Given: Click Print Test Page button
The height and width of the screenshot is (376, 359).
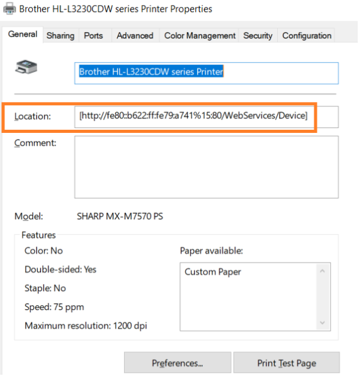Looking at the screenshot, I should point(287,363).
